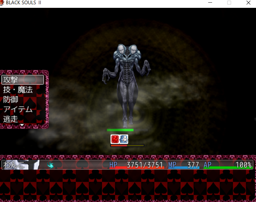The width and height of the screenshot is (256, 202).
Task: Click the red blood-drop status icon
Action: pos(115,139)
